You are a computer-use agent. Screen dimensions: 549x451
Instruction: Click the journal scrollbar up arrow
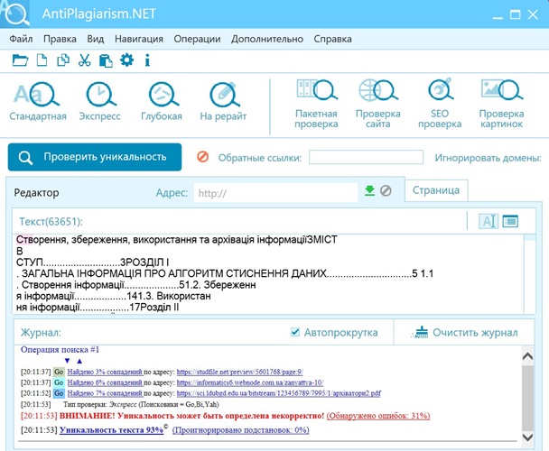(x=527, y=356)
